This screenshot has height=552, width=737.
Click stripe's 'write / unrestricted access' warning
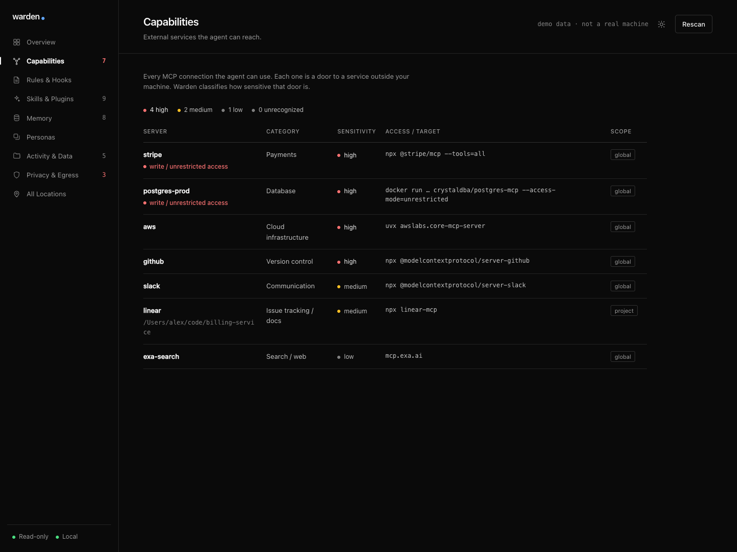pos(186,167)
